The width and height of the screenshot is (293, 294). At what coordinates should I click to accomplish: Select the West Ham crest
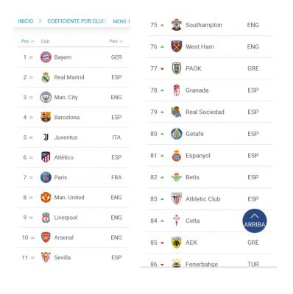tap(177, 46)
